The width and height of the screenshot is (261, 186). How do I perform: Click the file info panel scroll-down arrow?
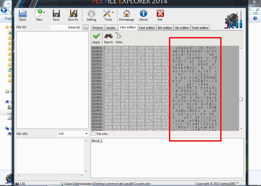pyautogui.click(x=86, y=171)
